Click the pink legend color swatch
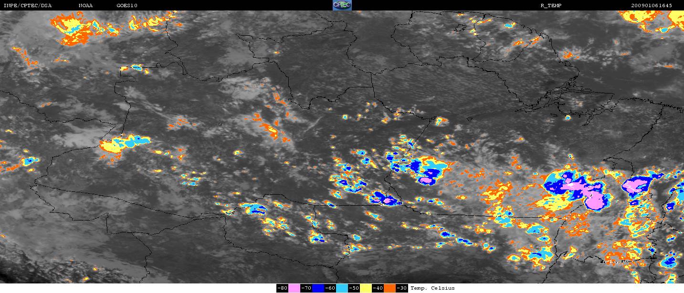This screenshot has height=293, width=684. 294,288
